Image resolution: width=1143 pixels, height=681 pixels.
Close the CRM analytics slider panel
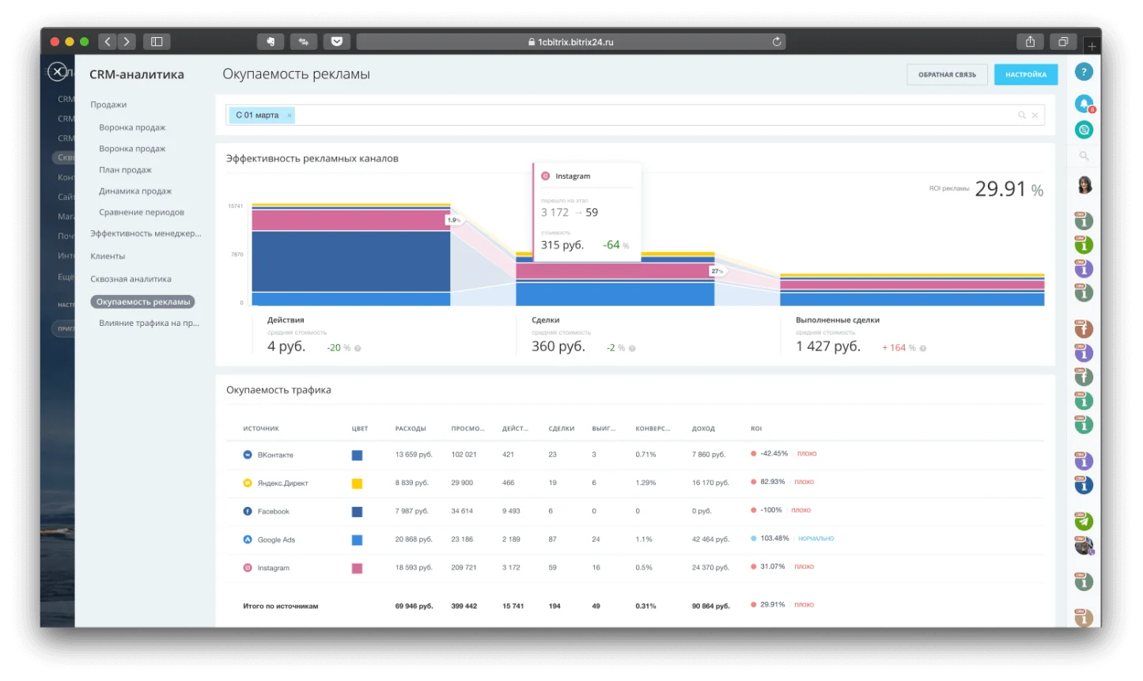coord(57,72)
